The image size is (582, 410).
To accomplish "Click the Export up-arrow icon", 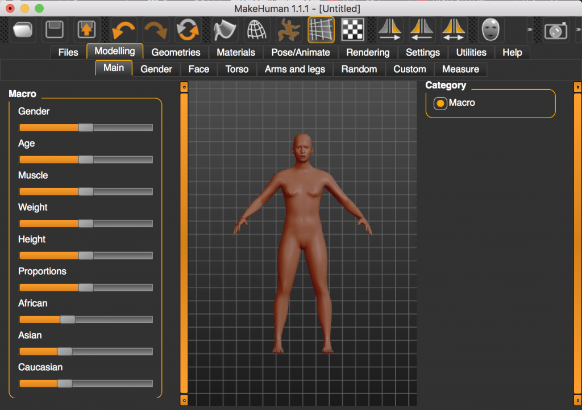I will [86, 31].
